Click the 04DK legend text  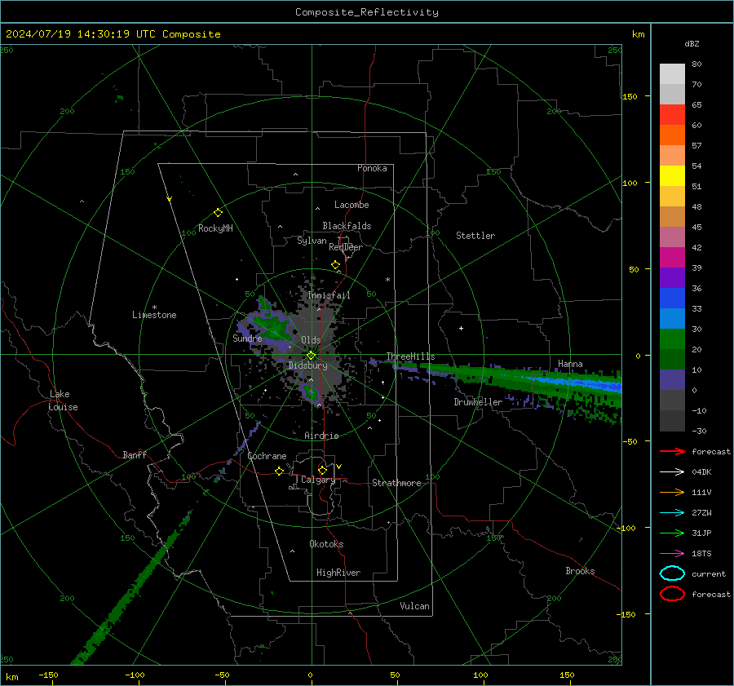[701, 472]
